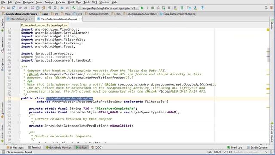Open the Analyze menu
275x155 pixels.
pos(49,3)
